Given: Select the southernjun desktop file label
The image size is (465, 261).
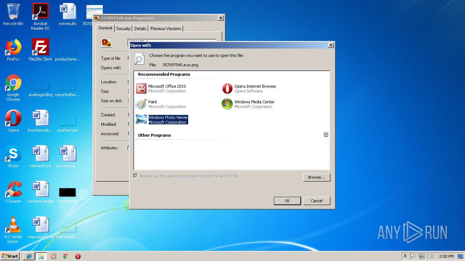Looking at the screenshot, I should pos(68,130).
